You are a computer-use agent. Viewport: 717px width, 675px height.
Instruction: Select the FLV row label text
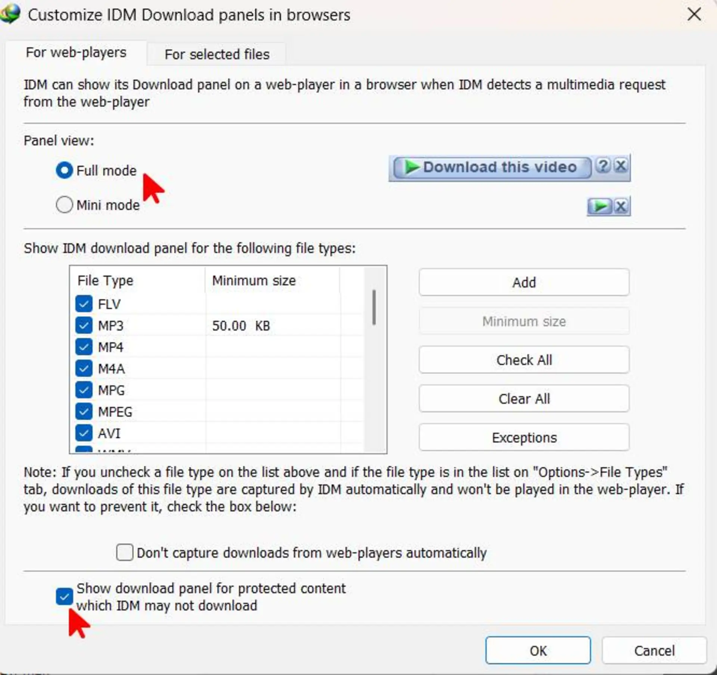pos(109,304)
